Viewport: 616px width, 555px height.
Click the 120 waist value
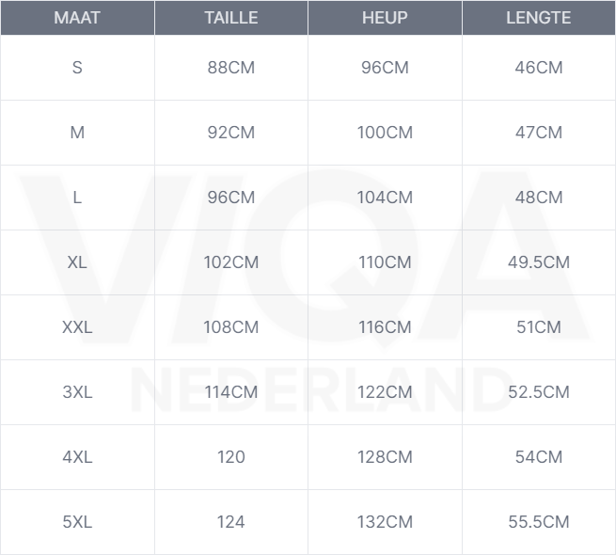[230, 457]
